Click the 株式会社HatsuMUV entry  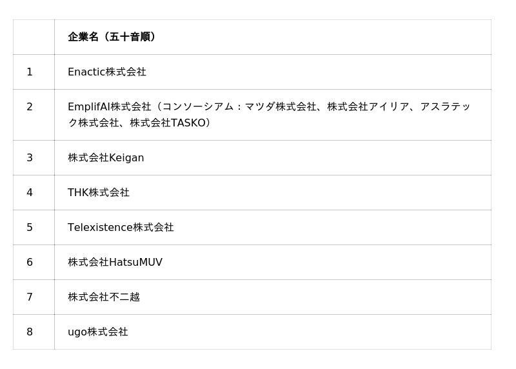pos(115,262)
